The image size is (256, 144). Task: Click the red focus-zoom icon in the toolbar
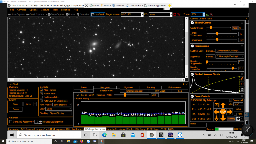click(211, 14)
